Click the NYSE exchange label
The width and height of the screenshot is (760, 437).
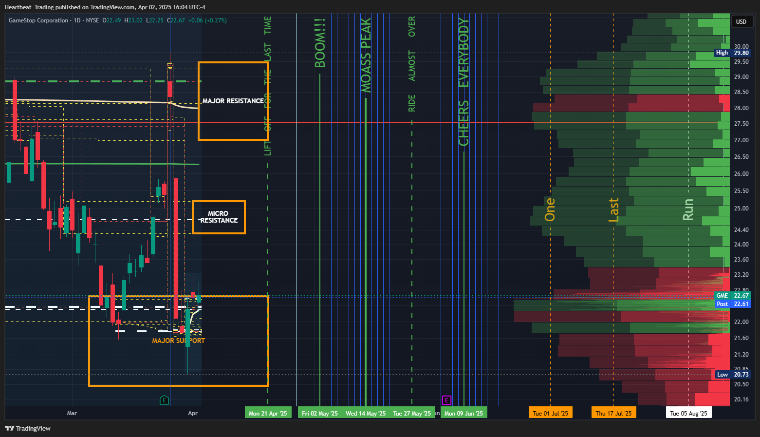93,20
